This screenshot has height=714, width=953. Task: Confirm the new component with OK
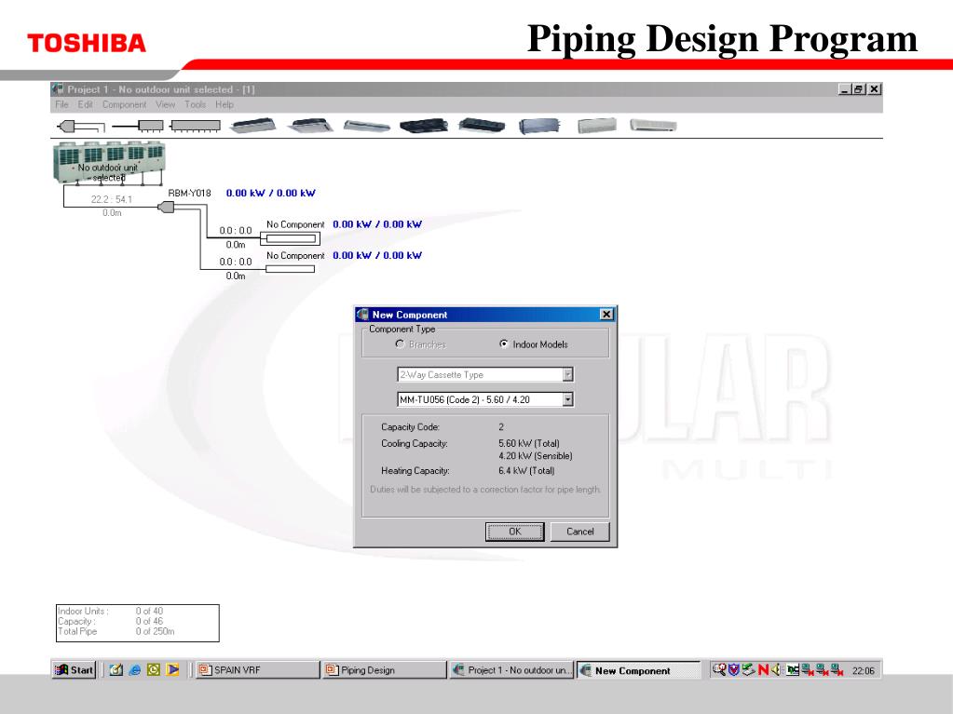pos(515,532)
